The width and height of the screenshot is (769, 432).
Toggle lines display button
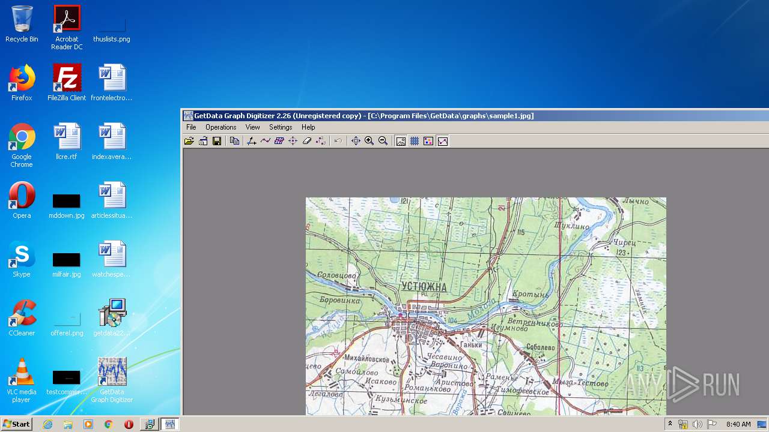[443, 141]
